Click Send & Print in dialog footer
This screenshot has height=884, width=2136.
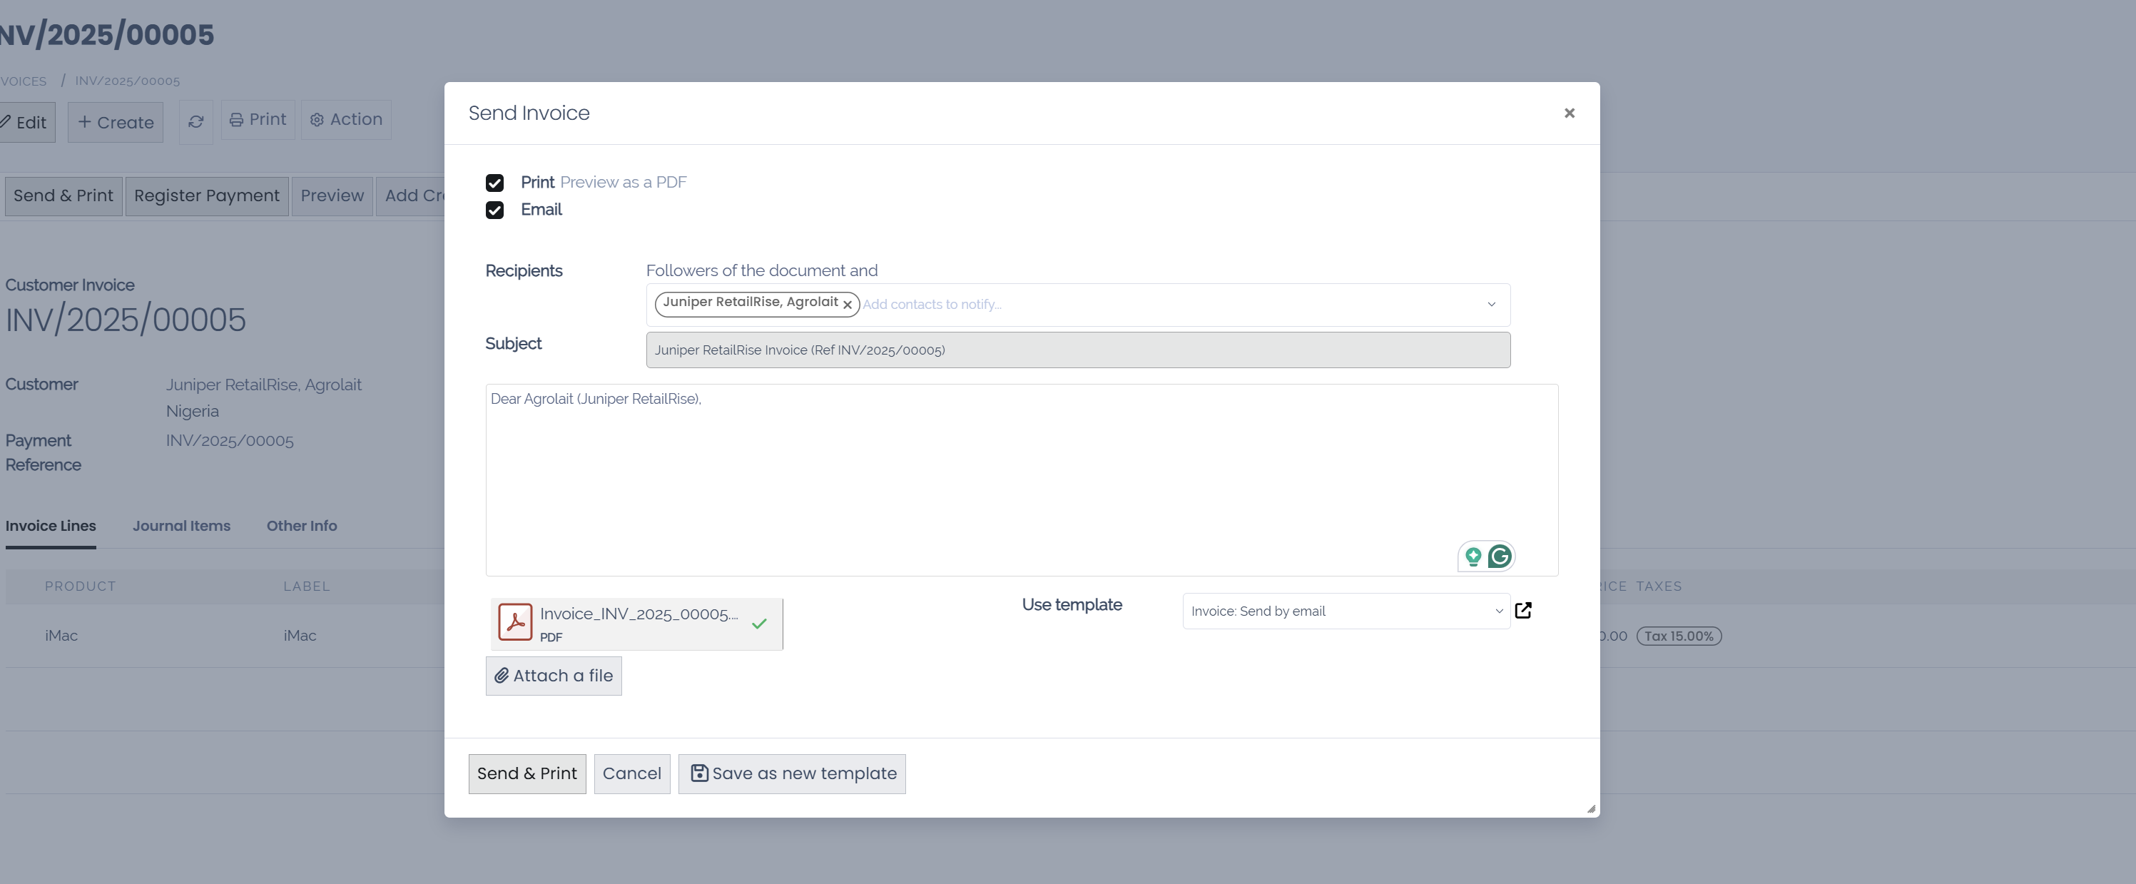click(x=527, y=773)
